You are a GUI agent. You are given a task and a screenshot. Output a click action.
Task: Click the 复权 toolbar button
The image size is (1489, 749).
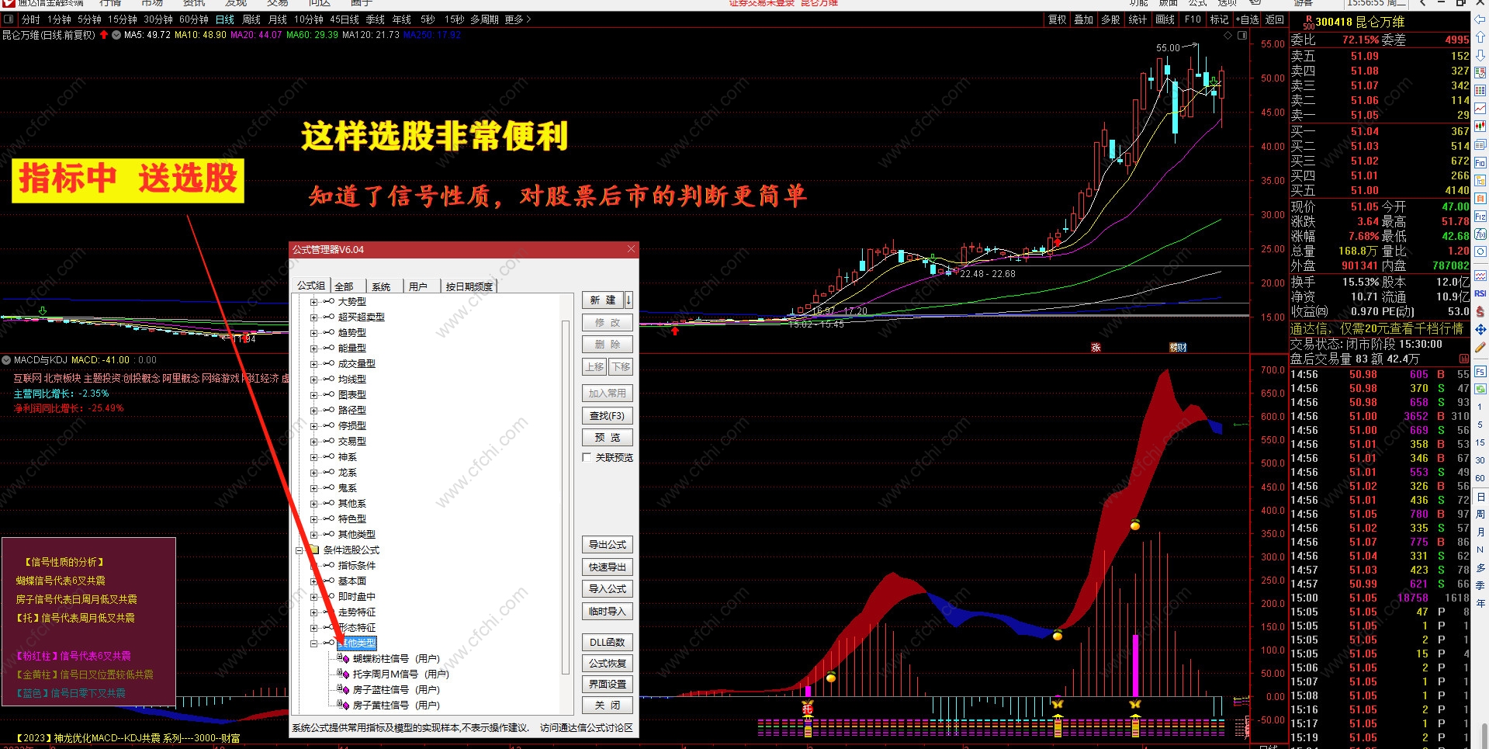click(x=1057, y=19)
